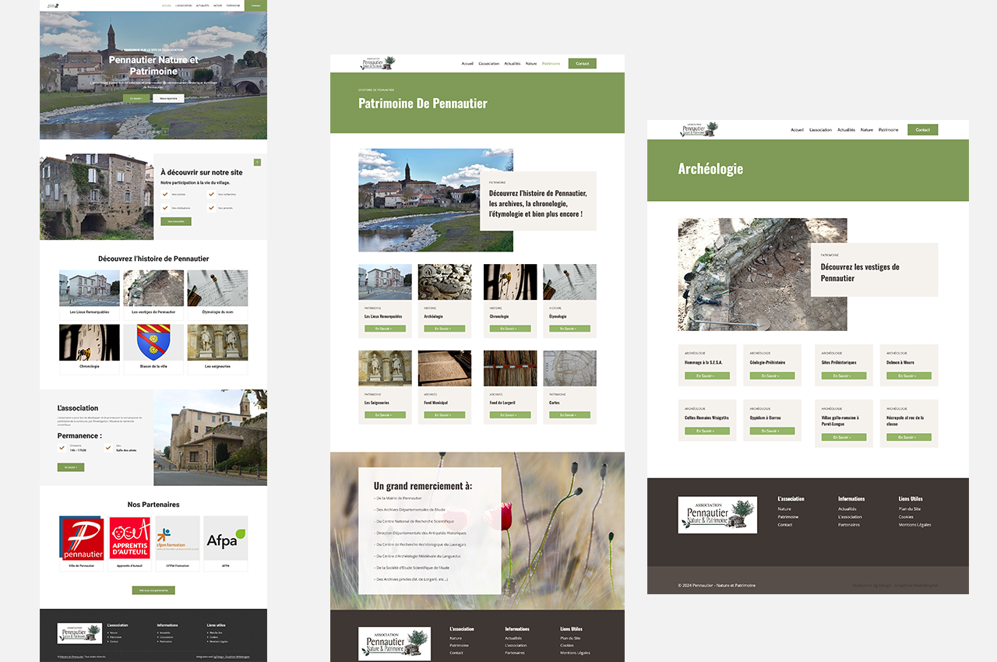Click "Nous rejoindre" white button on hero
The width and height of the screenshot is (997, 662).
[169, 99]
